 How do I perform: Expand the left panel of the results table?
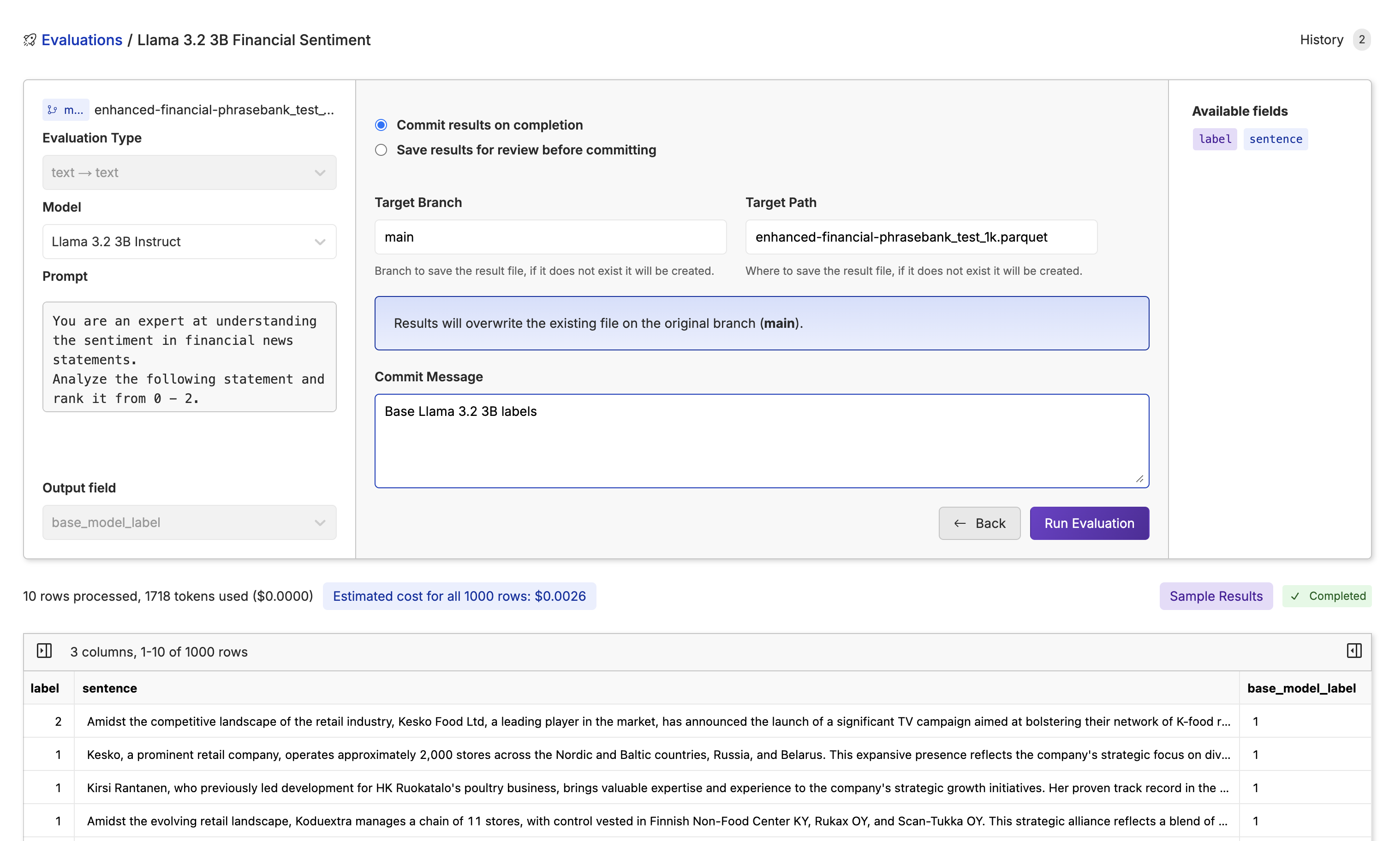(44, 651)
